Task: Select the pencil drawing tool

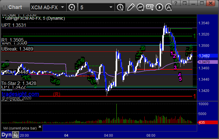Action: (131, 7)
